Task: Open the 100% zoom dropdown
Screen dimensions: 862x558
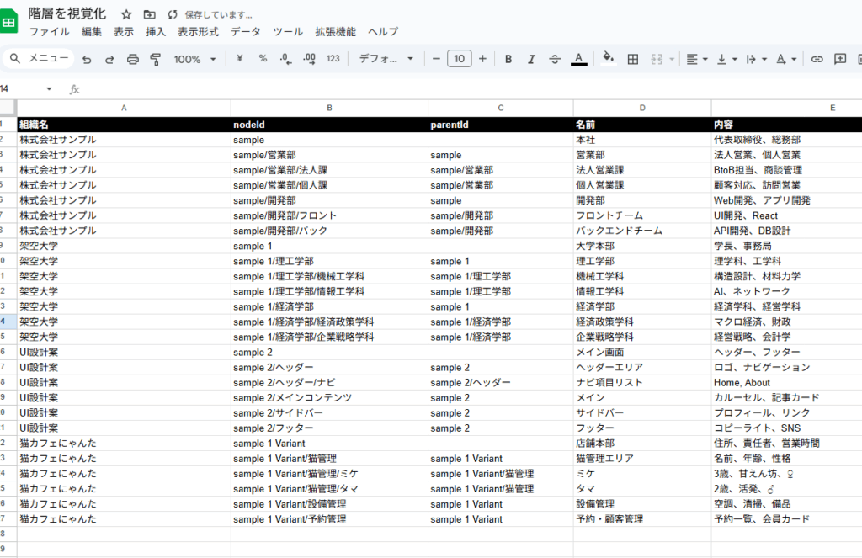Action: pos(194,59)
